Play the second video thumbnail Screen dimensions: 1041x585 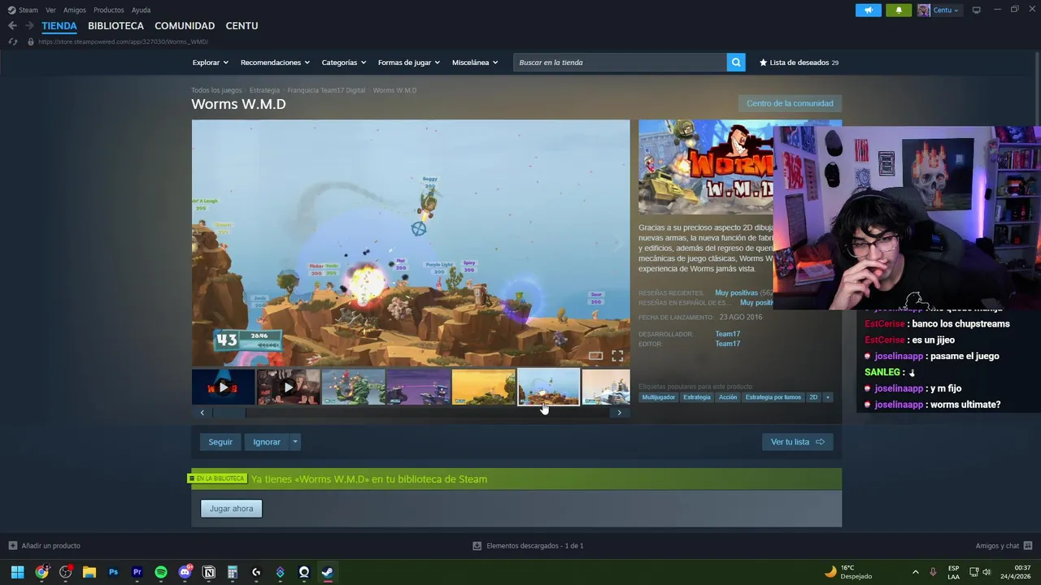point(289,388)
